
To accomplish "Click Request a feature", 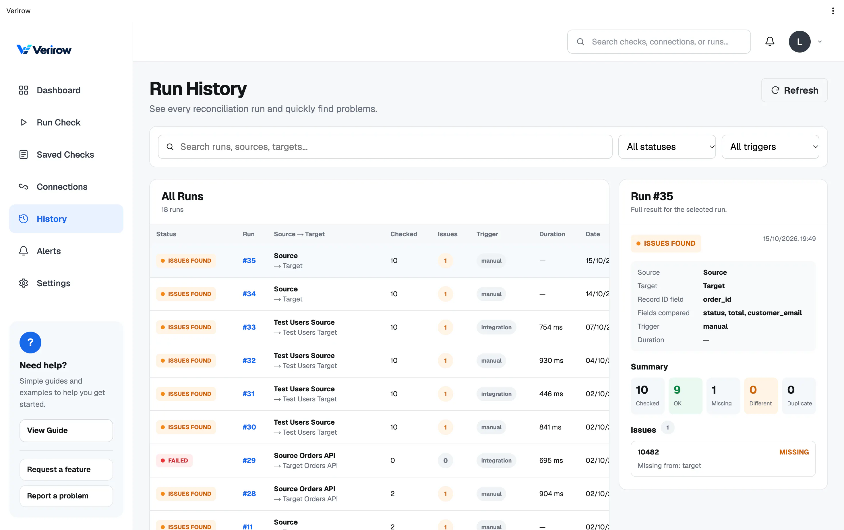I will click(x=66, y=469).
